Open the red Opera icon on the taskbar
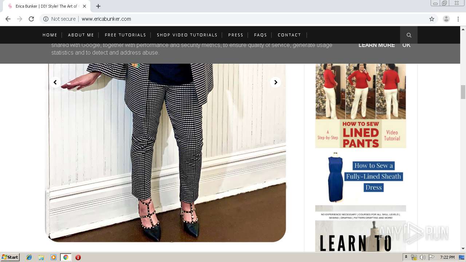Screen dimensions: 466x262 [x=78, y=257]
